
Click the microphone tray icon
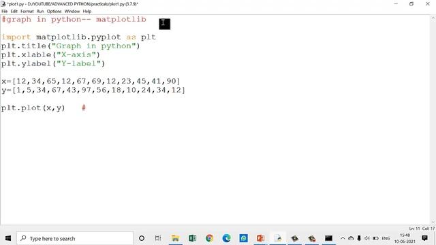359,238
